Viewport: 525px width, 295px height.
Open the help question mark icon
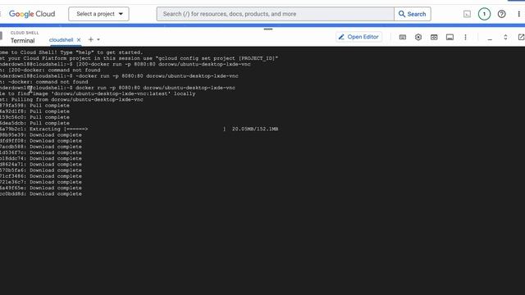(x=501, y=14)
